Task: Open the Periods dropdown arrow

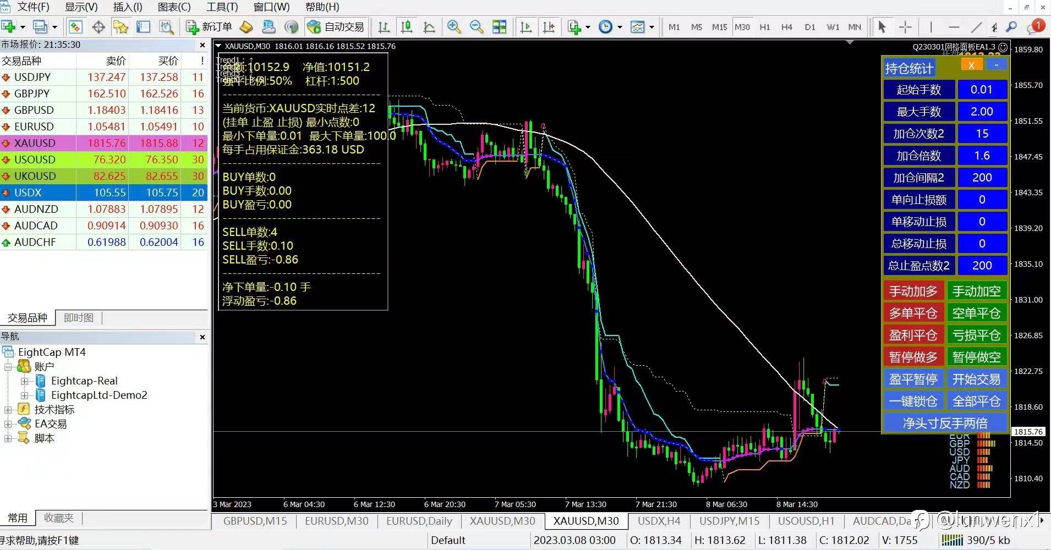Action: [x=620, y=26]
